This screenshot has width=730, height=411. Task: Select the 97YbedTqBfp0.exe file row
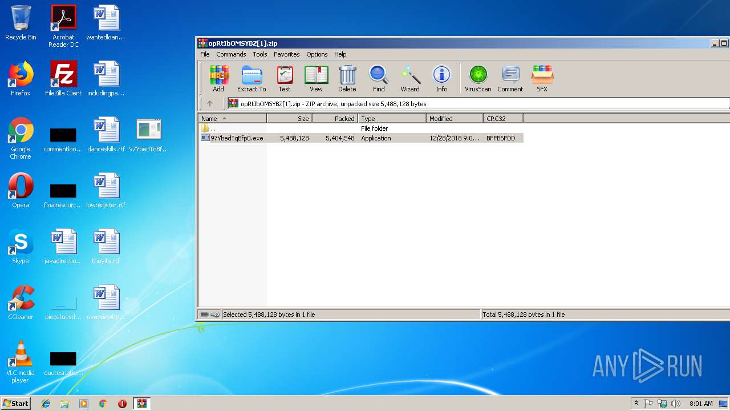[x=361, y=138]
